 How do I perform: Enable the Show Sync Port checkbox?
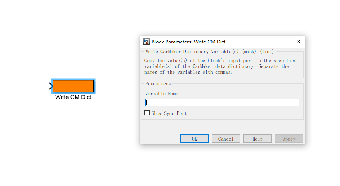pyautogui.click(x=147, y=113)
